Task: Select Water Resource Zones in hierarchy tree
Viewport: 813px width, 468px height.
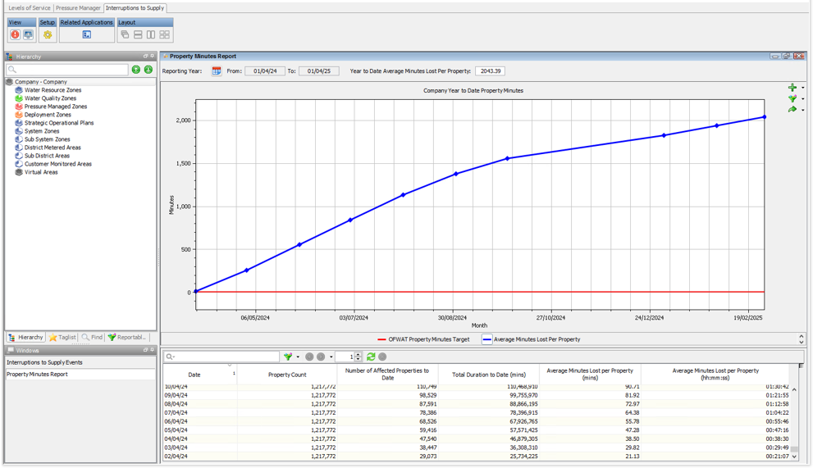Action: pyautogui.click(x=53, y=90)
